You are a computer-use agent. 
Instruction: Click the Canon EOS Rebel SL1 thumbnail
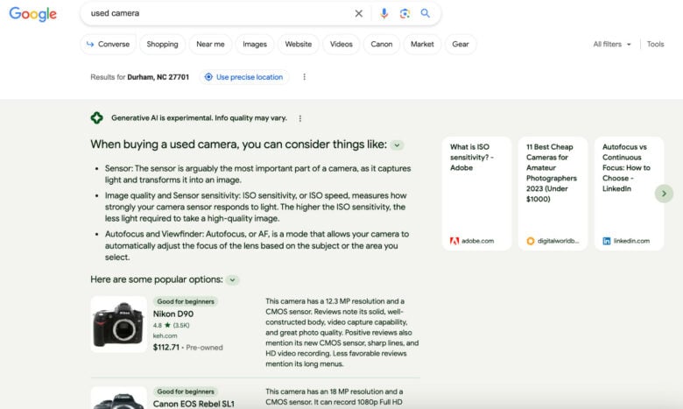(x=118, y=398)
